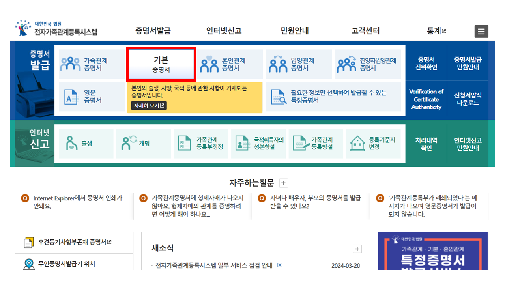Open the 고객센터 menu
The image size is (505, 284).
365,30
